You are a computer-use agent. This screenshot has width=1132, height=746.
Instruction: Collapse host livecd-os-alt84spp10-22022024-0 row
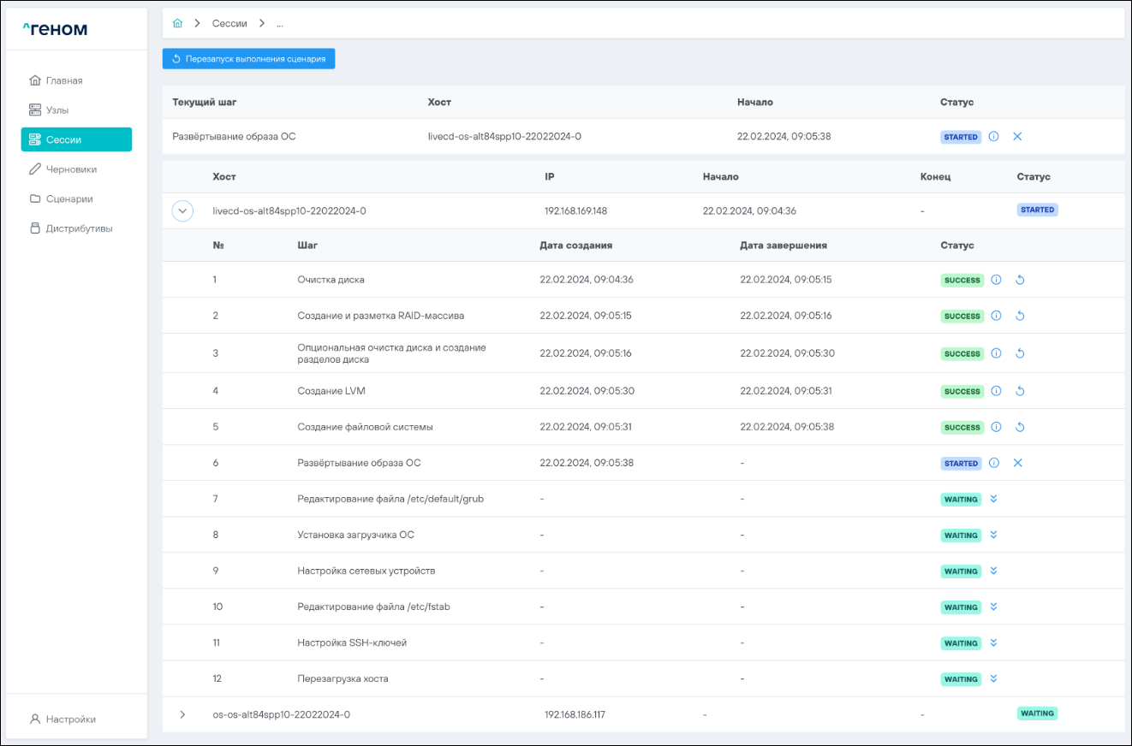[x=182, y=210]
